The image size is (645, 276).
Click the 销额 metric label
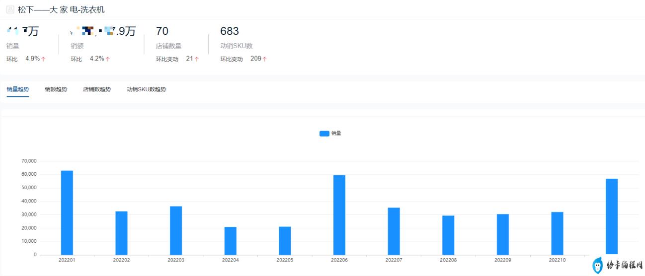tap(77, 46)
